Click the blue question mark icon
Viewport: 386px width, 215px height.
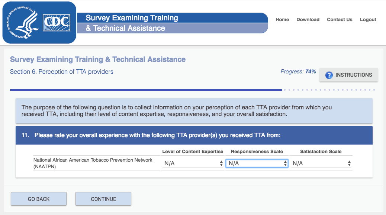(329, 75)
